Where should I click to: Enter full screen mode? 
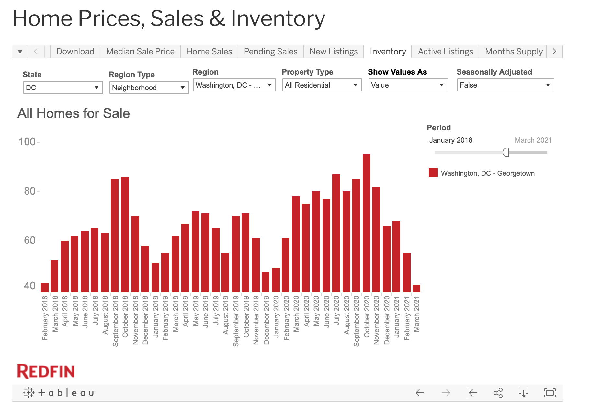[550, 393]
